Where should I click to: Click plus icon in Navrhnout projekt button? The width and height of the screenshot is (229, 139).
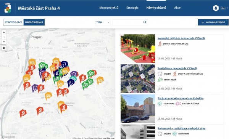coord(203,22)
